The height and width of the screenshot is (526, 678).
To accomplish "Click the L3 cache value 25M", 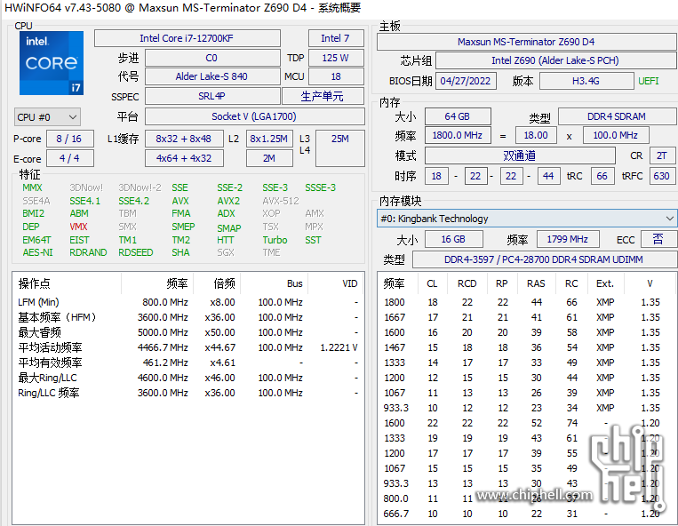I will pos(339,148).
